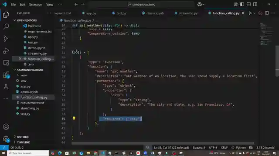279x156 pixels.
Task: Select streaming.py in the project tree
Action: tap(30, 108)
